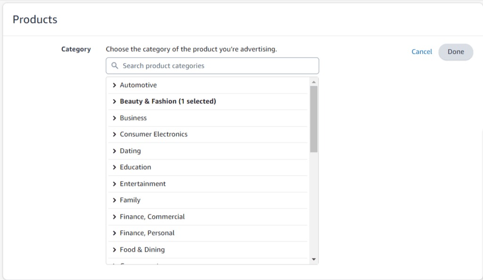Expand the Entertainment category chevron

coord(115,184)
